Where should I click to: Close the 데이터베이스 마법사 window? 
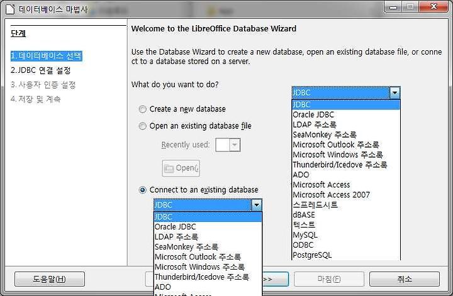[x=433, y=7]
